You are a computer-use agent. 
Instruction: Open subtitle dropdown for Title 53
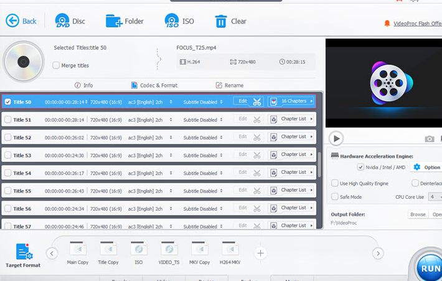click(x=221, y=155)
